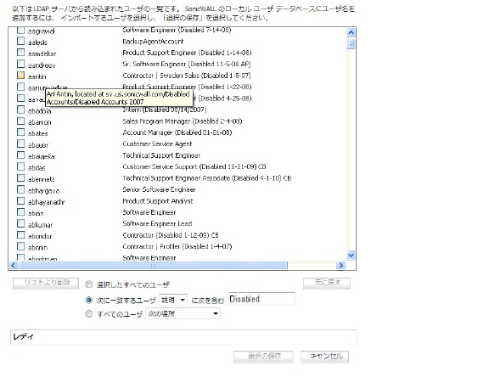Click the リストより削除 button
The width and height of the screenshot is (489, 377).
pos(46,283)
